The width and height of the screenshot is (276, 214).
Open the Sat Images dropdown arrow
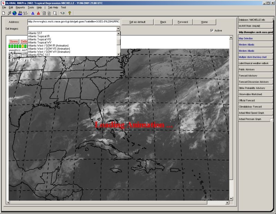[118, 29]
